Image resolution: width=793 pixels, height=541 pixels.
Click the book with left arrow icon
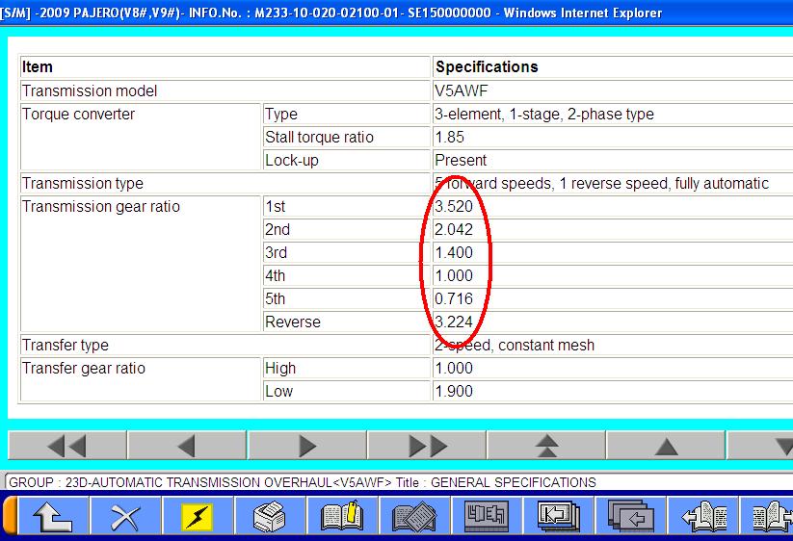[703, 516]
